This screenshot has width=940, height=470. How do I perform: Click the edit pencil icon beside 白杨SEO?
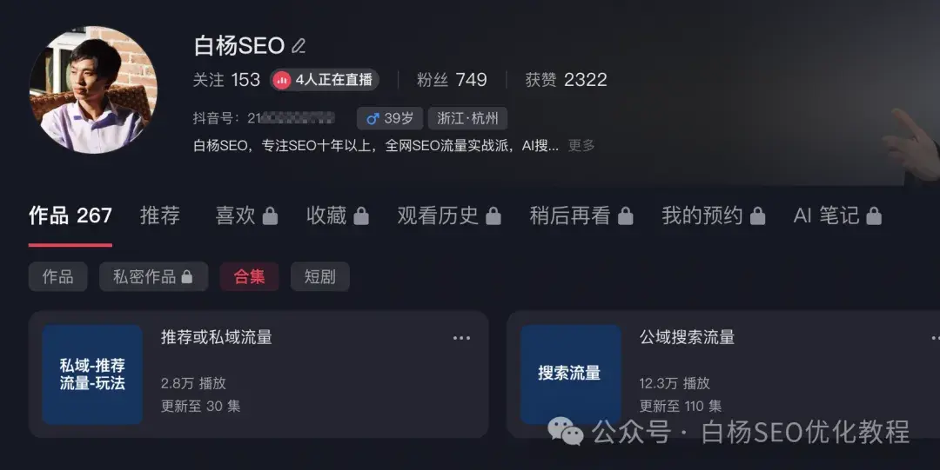[x=299, y=46]
